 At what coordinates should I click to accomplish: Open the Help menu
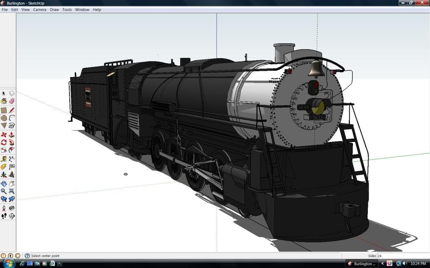97,10
